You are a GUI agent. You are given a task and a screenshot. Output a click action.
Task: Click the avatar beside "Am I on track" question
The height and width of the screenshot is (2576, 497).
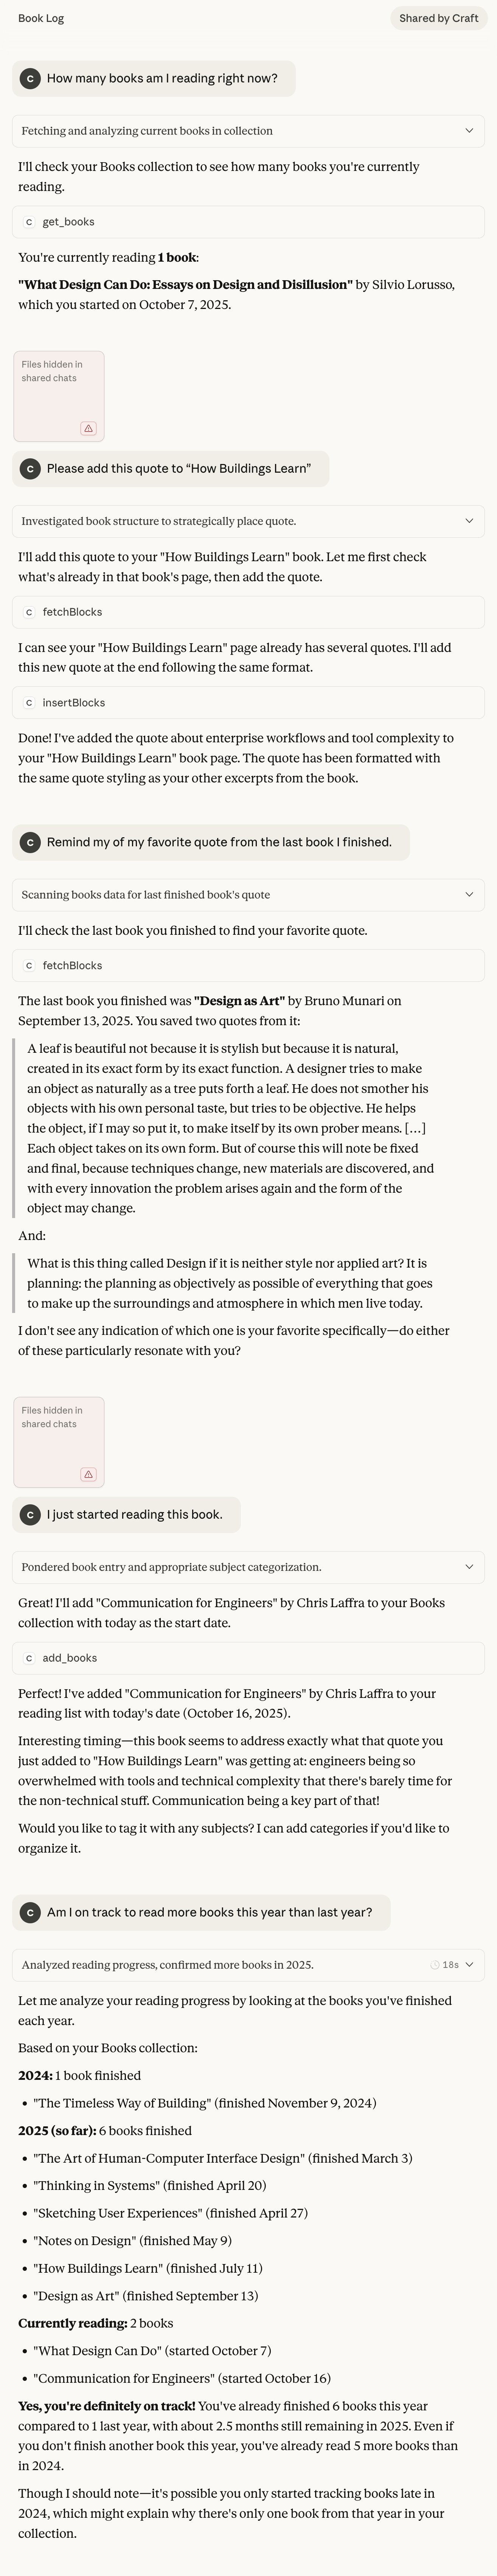[29, 1911]
